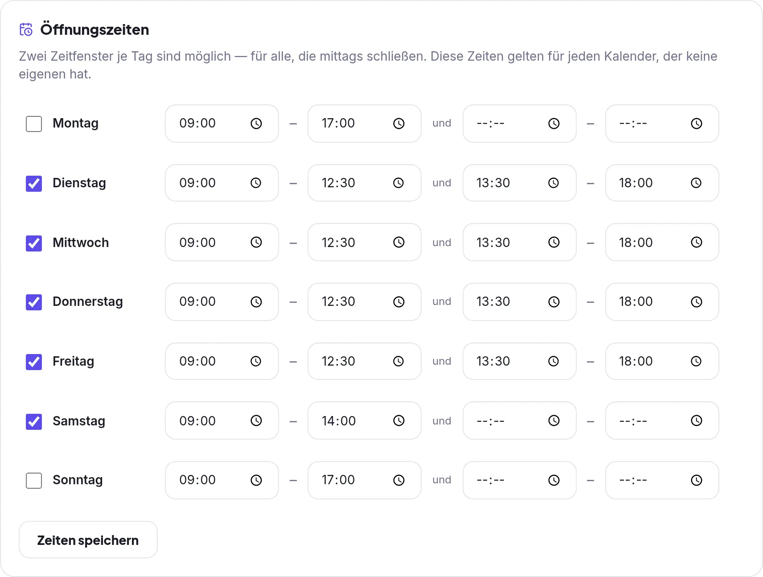
Task: Open clock picker in Sonntag 17:00 field
Action: coord(399,480)
